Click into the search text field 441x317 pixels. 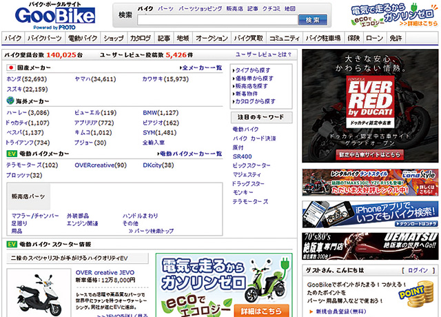click(218, 20)
